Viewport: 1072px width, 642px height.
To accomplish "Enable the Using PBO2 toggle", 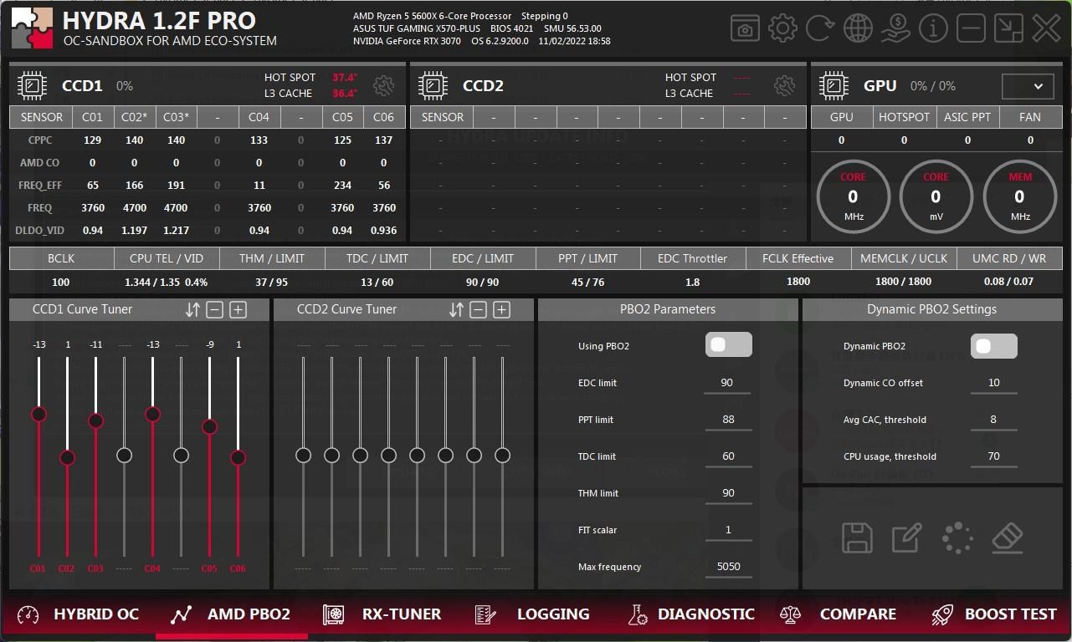I will [728, 345].
